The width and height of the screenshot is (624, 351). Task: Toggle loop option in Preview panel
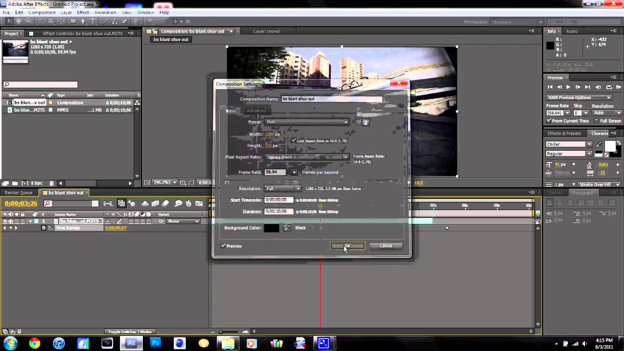(x=609, y=87)
